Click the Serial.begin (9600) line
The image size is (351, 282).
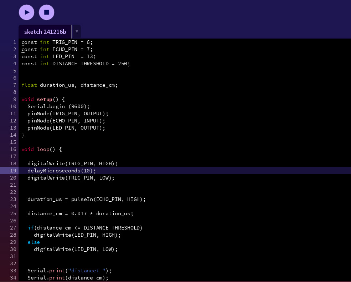tap(58, 106)
